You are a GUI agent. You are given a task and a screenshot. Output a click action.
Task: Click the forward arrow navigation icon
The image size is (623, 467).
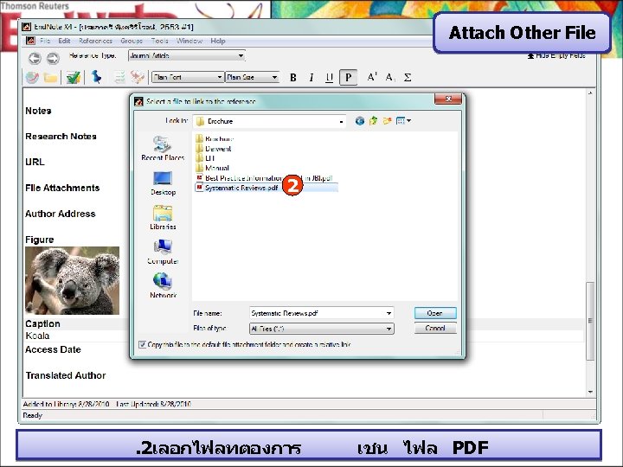point(53,59)
